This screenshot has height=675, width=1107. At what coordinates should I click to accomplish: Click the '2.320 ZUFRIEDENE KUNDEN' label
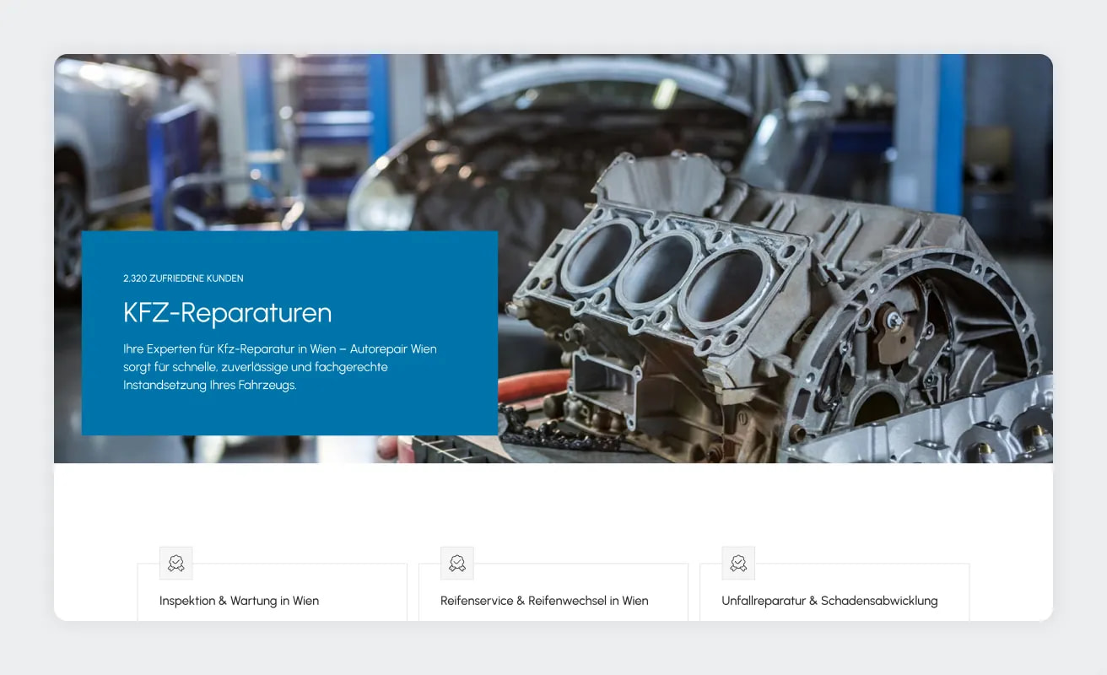[x=183, y=278]
